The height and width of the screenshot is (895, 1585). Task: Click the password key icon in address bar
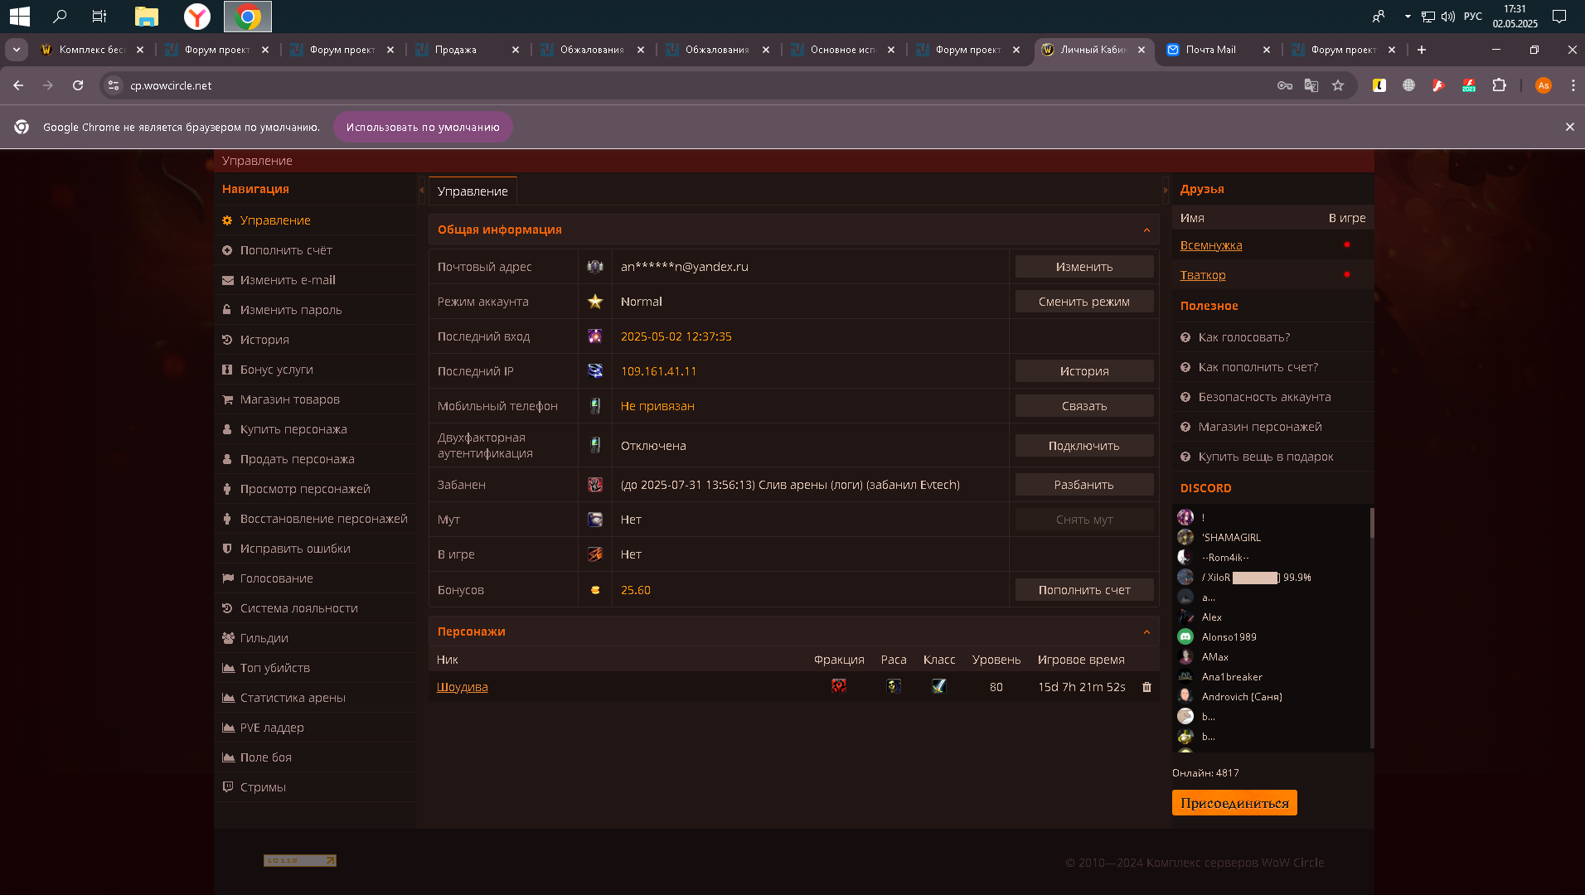click(1285, 85)
